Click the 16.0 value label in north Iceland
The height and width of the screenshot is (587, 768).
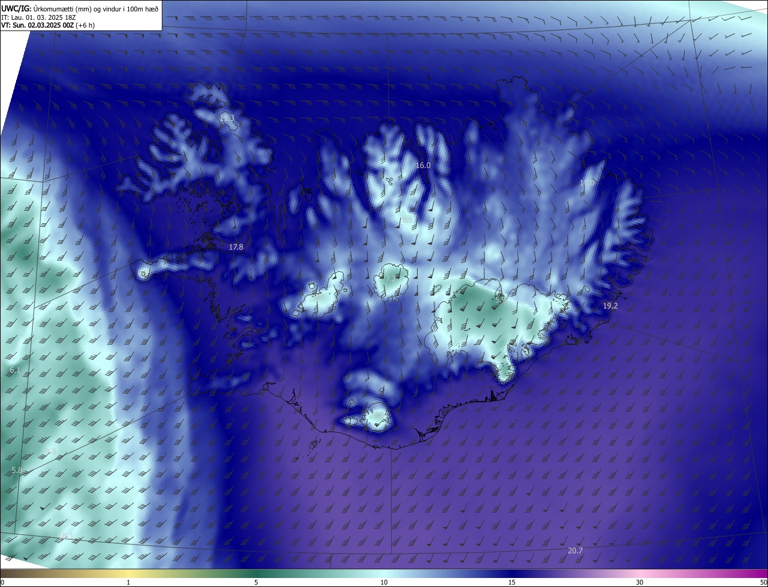click(424, 165)
